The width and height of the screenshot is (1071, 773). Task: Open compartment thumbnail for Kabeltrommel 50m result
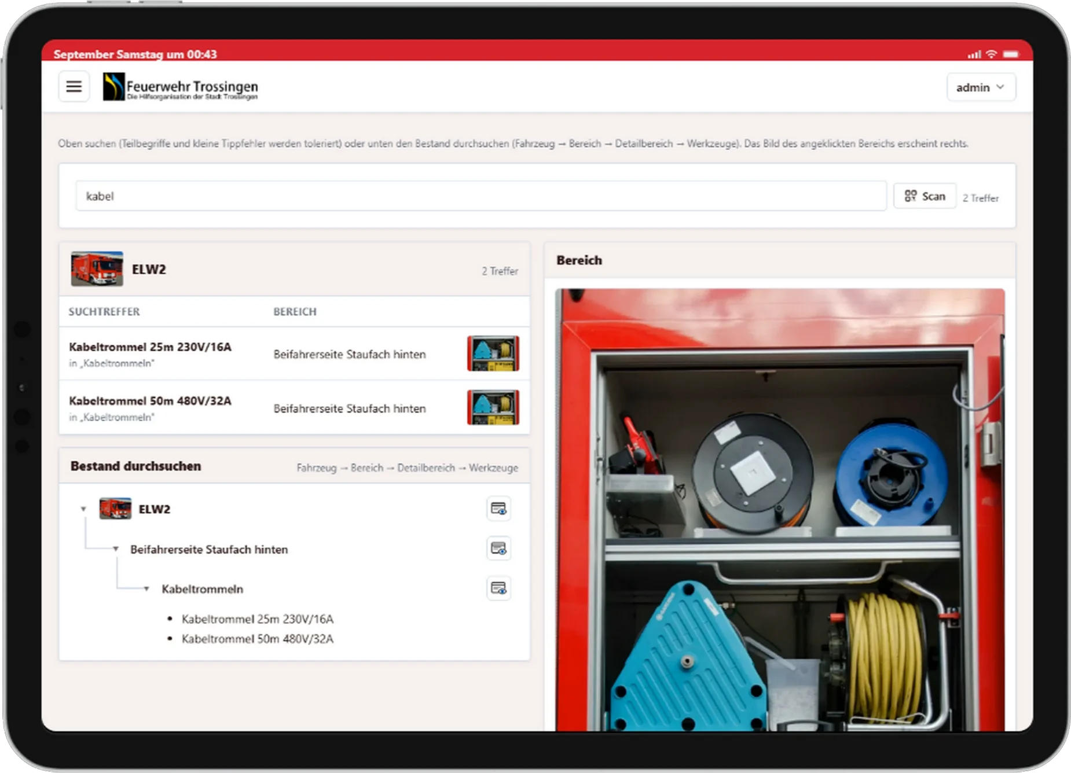click(493, 407)
